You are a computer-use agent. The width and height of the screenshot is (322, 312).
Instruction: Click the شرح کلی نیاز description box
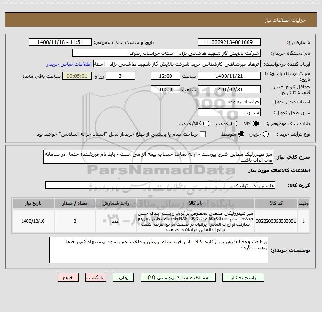[x=158, y=157]
